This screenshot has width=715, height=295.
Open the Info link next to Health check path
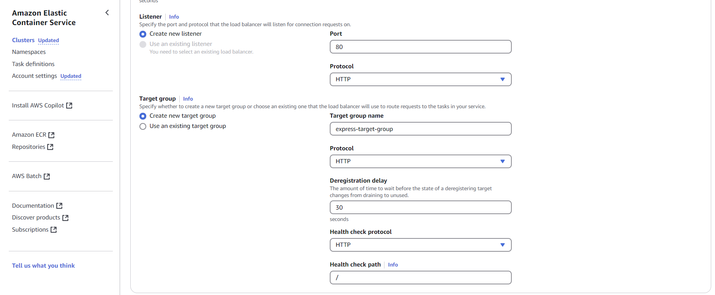(393, 265)
